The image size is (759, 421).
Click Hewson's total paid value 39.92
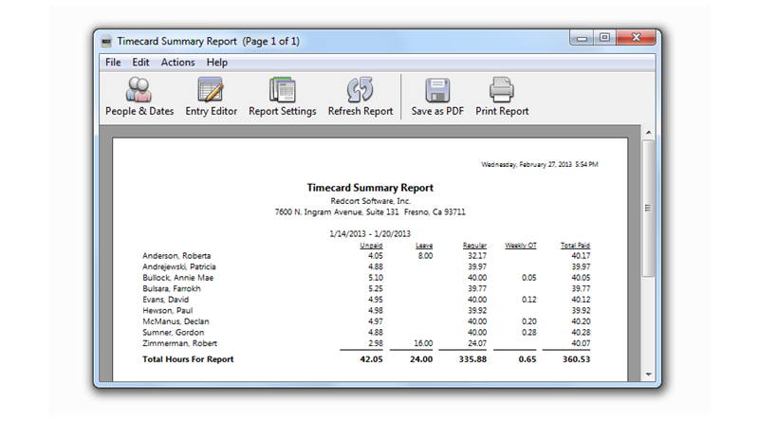click(x=581, y=311)
